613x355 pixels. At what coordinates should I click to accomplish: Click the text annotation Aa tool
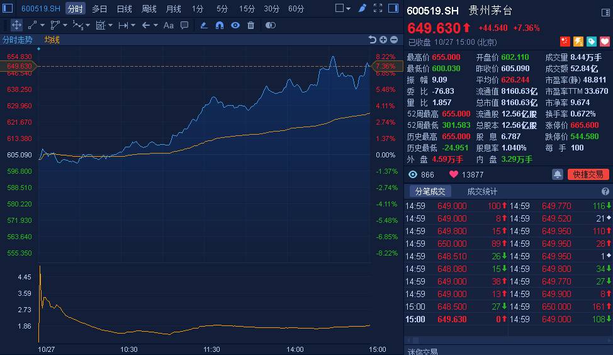coord(168,25)
